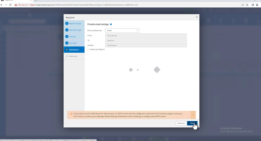Click the info icon beside Provide email settings

point(111,24)
